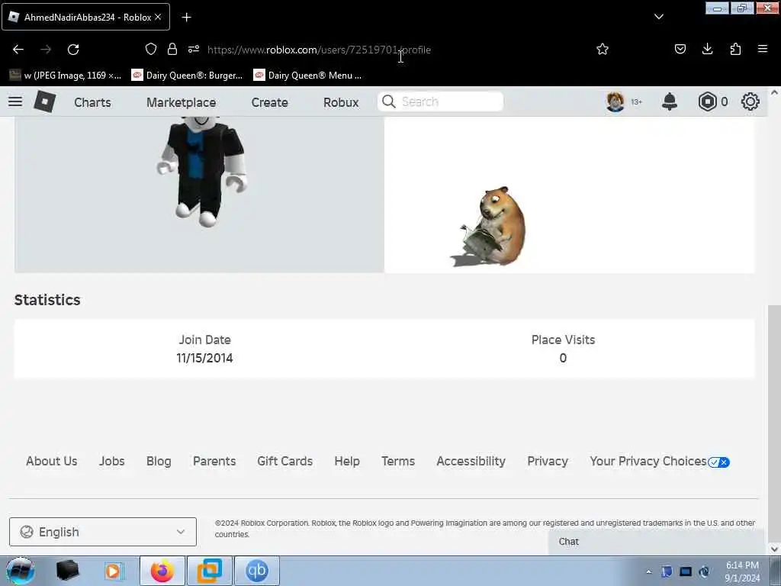Go back using the browser back arrow
This screenshot has width=781, height=586.
(18, 50)
